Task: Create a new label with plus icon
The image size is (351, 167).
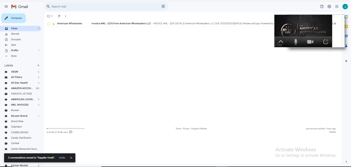Action: click(x=38, y=66)
